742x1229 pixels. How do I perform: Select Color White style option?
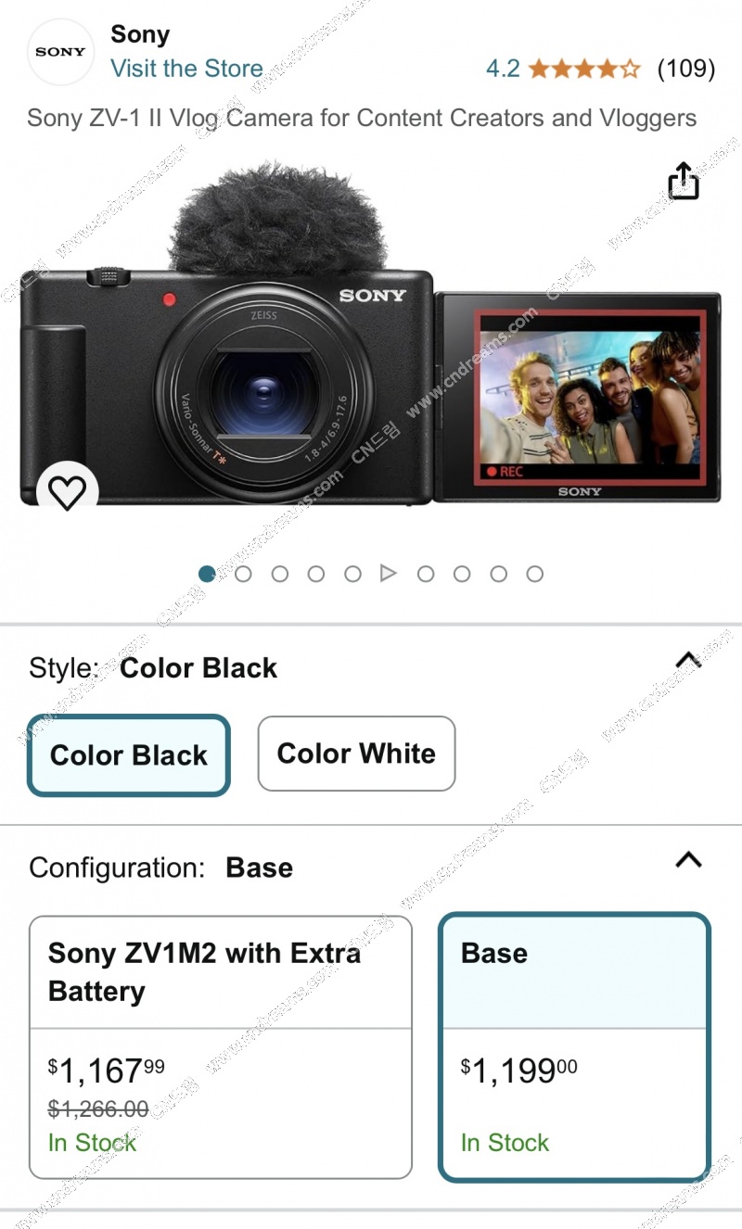click(x=356, y=754)
